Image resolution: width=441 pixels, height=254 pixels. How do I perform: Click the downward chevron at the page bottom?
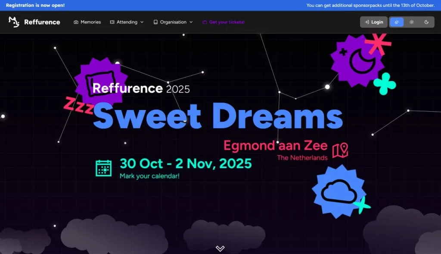tap(220, 248)
